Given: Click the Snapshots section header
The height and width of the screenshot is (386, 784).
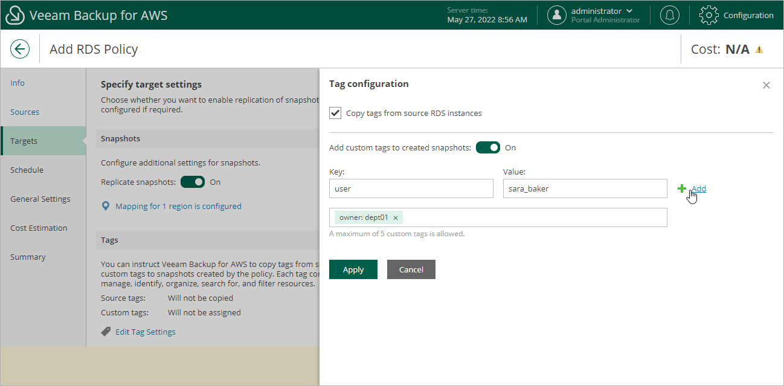Looking at the screenshot, I should [x=120, y=138].
